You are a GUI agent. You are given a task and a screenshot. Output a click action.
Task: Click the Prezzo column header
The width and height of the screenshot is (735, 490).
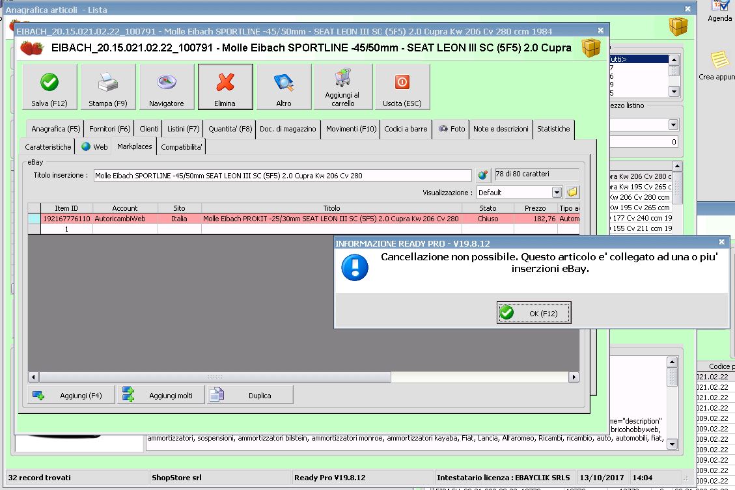coord(535,208)
